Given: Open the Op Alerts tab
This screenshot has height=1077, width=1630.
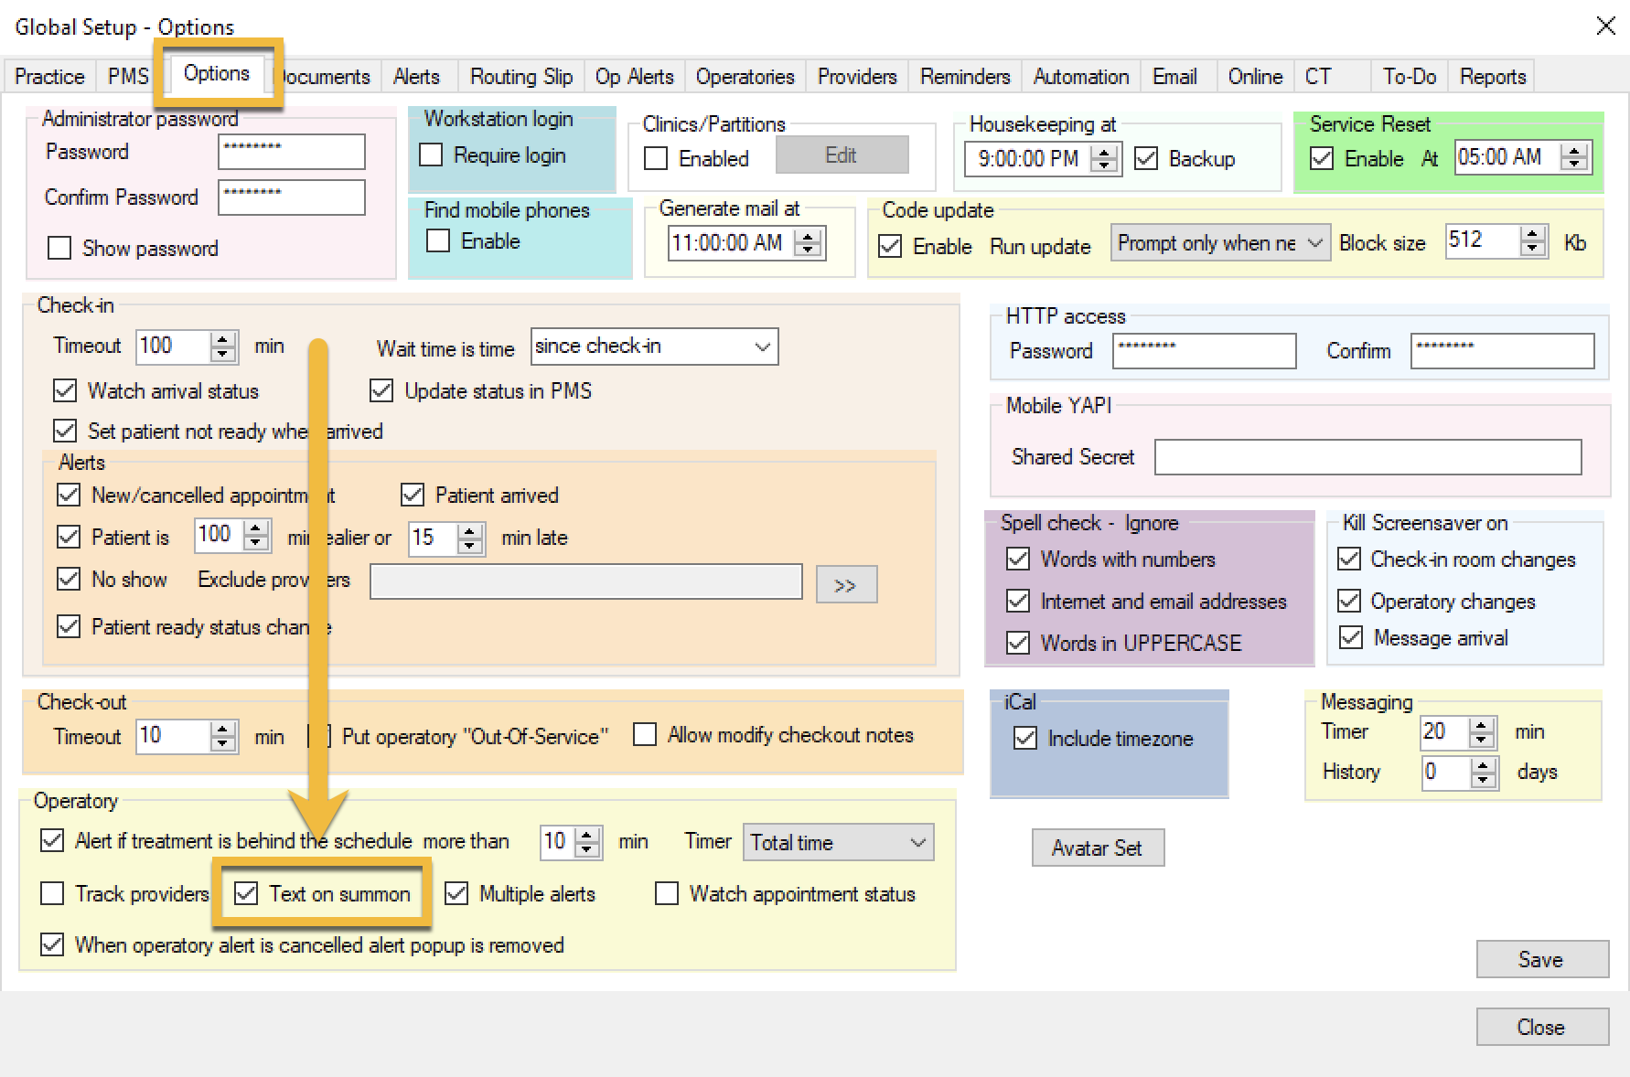Looking at the screenshot, I should click(x=634, y=77).
